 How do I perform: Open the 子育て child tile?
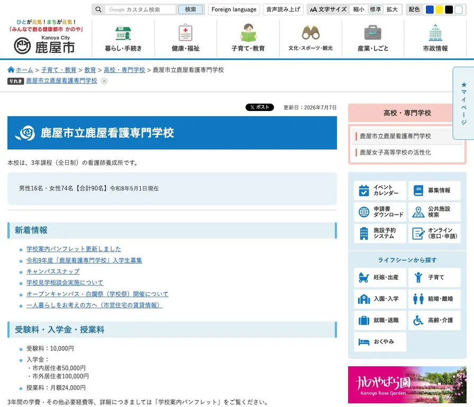(434, 277)
